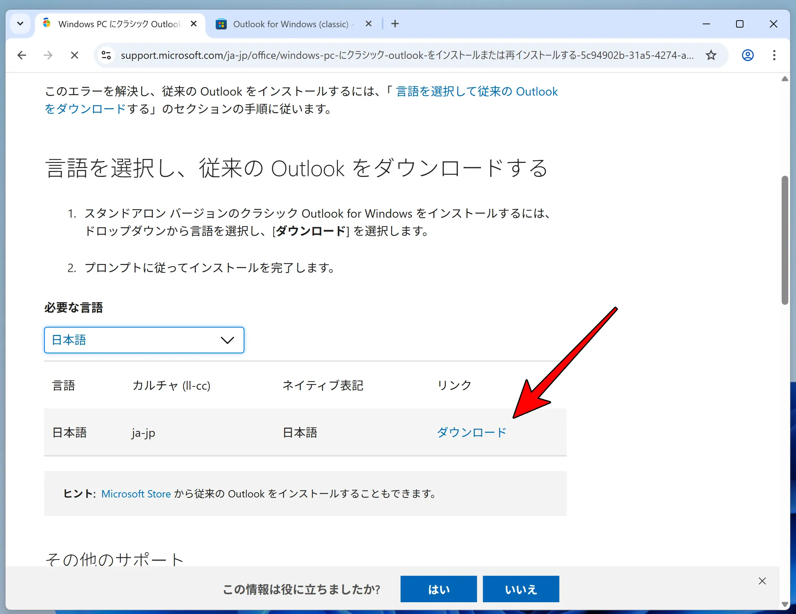Open a new browser tab
The image size is (796, 614).
[x=395, y=24]
